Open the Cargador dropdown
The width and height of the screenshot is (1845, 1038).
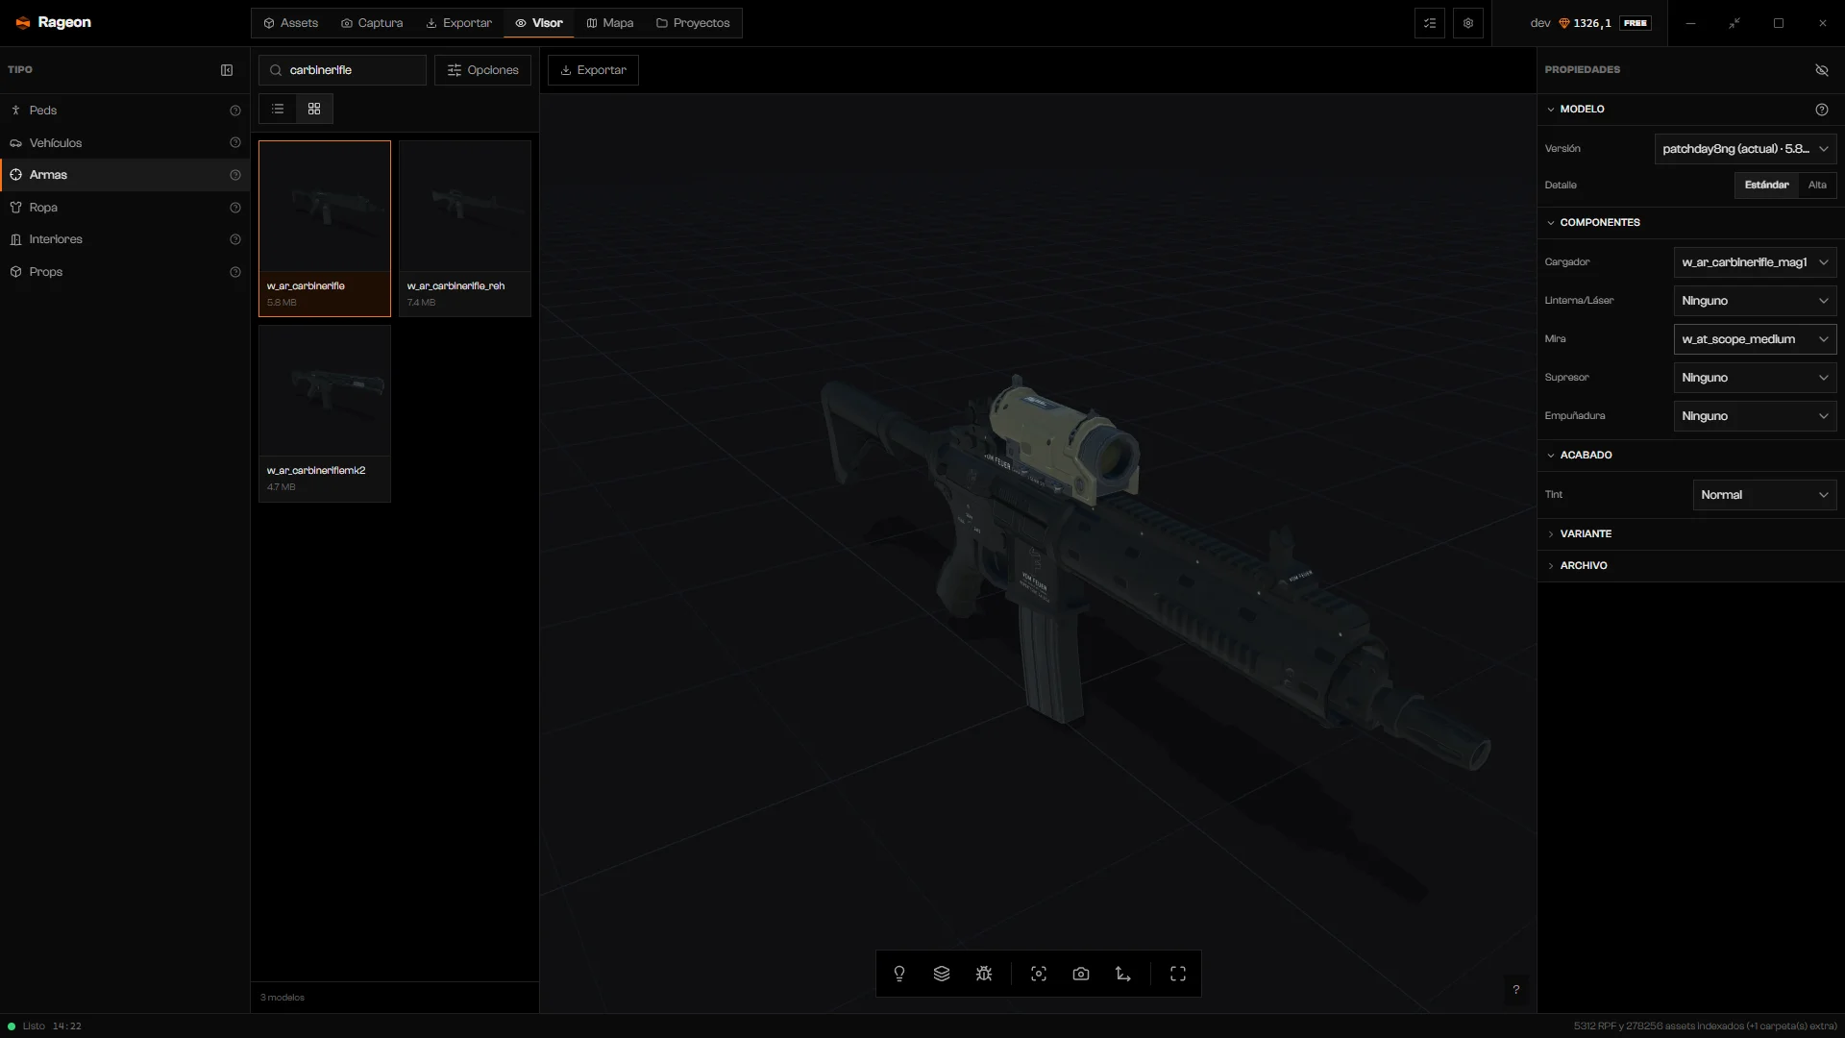coord(1755,262)
